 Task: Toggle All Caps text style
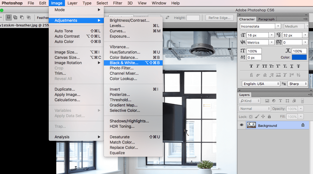click(265, 66)
